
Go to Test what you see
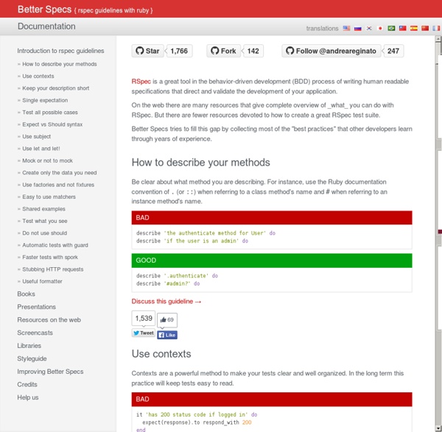[45, 221]
